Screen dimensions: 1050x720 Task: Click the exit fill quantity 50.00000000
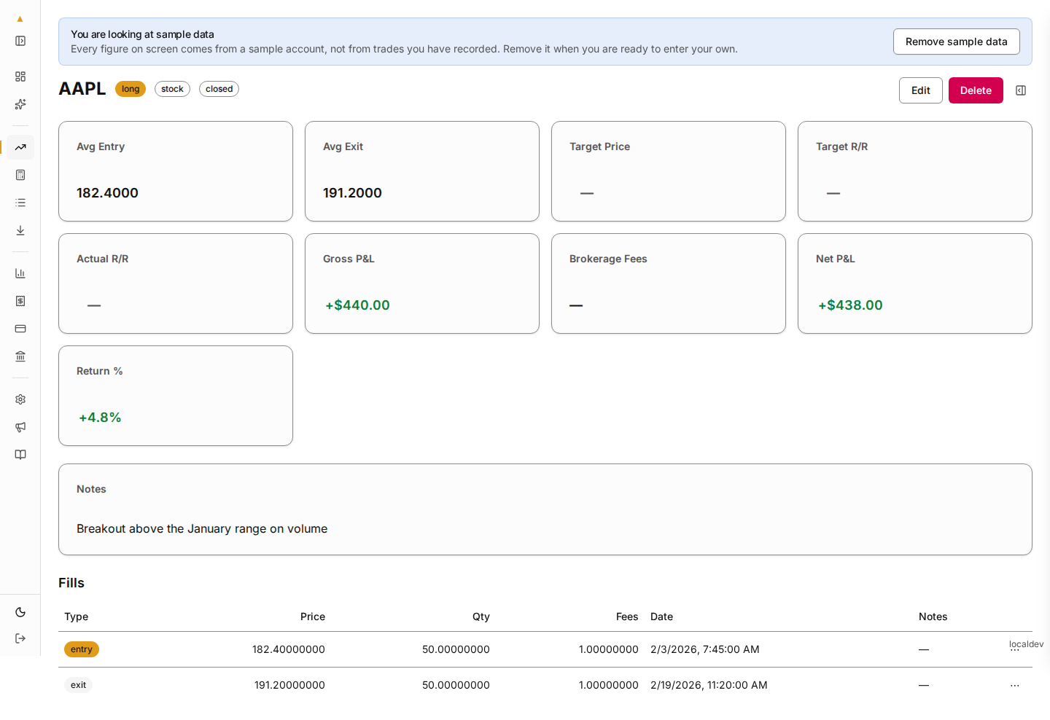tap(456, 685)
